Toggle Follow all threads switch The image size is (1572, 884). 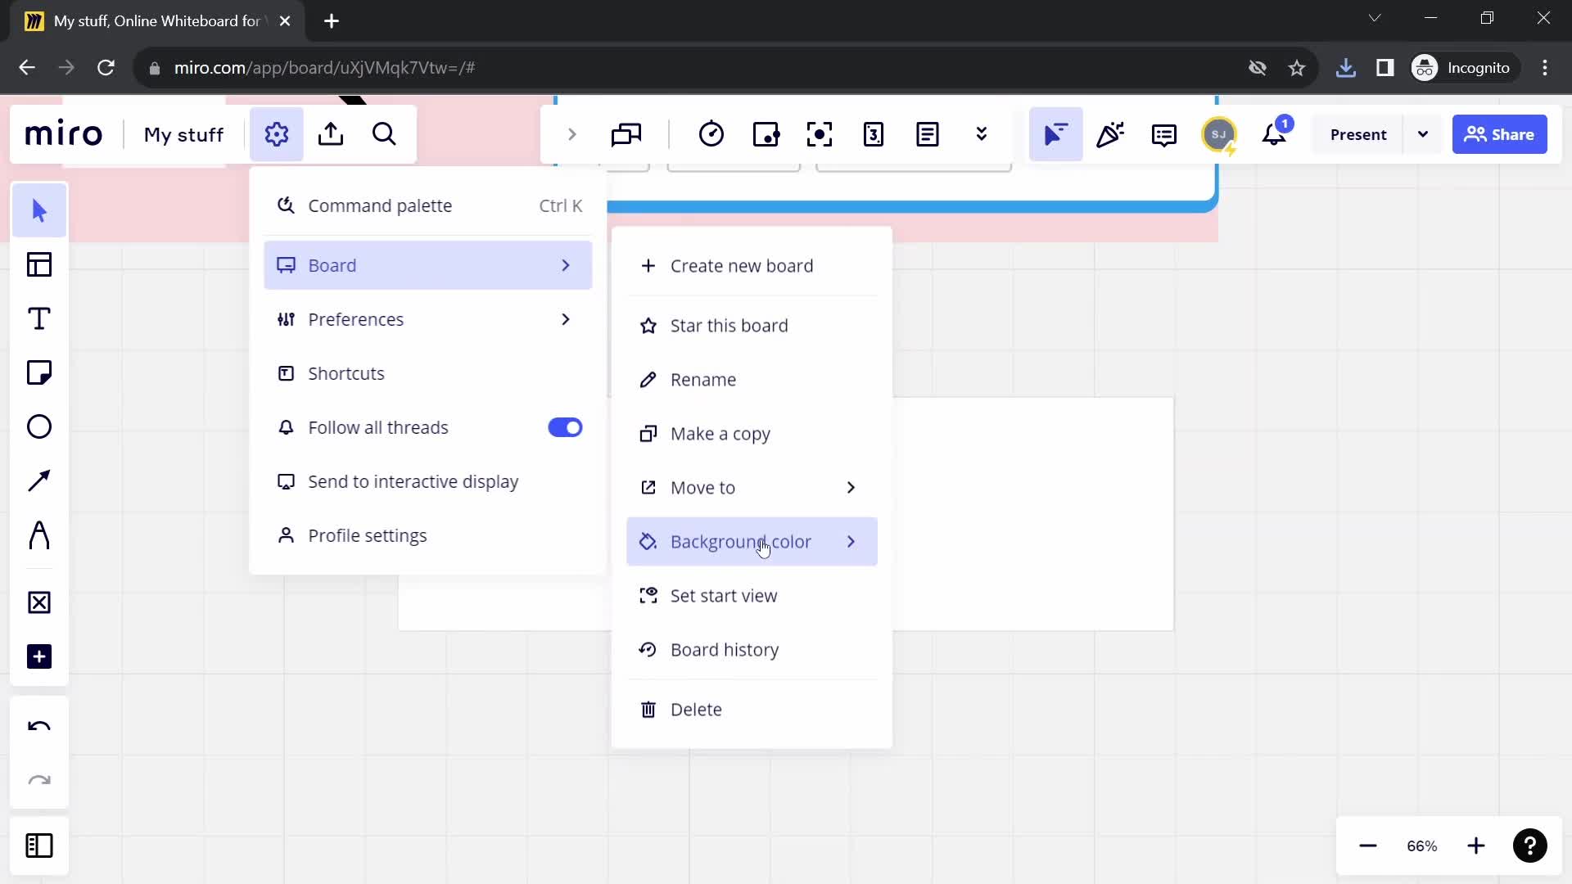[x=565, y=427]
